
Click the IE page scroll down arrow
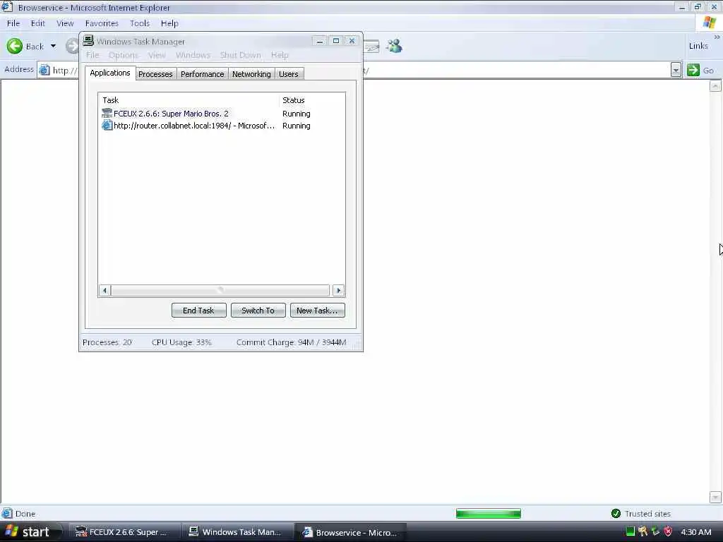click(x=715, y=498)
